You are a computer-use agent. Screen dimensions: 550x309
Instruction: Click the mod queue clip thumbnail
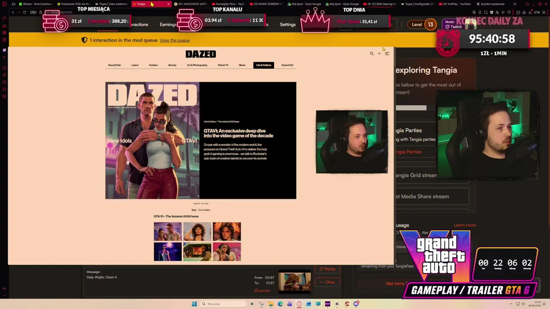(x=294, y=281)
